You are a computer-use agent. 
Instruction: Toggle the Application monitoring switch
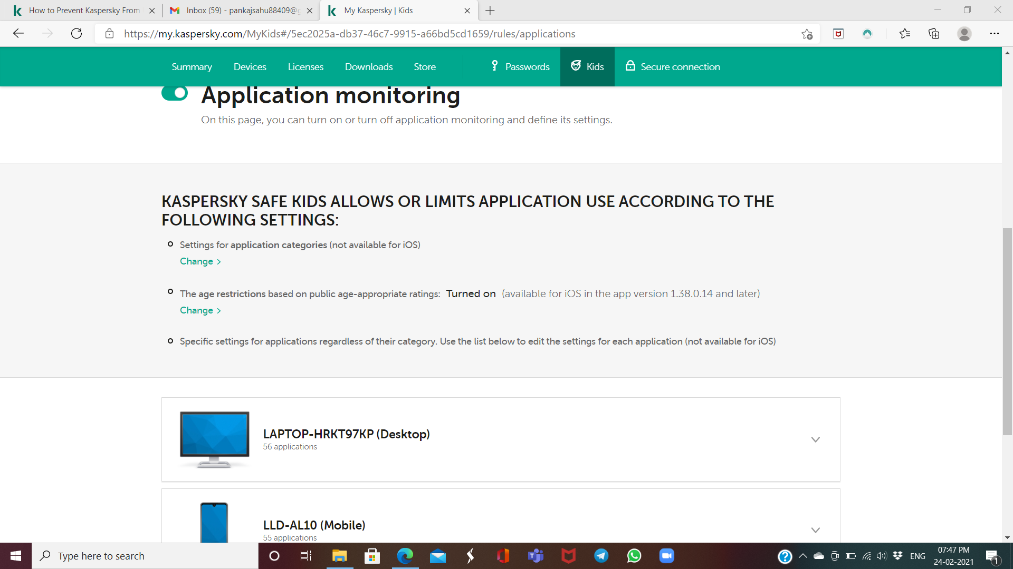click(175, 93)
